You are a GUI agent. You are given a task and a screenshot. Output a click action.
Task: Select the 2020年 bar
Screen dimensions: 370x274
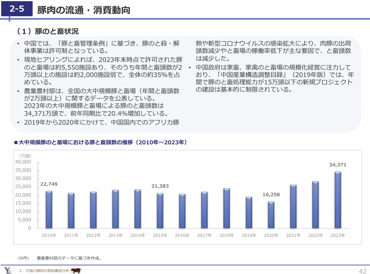[x=271, y=215]
